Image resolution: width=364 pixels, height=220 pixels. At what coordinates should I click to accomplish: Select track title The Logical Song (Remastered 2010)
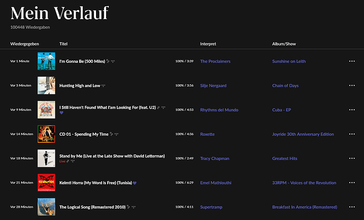(92, 207)
